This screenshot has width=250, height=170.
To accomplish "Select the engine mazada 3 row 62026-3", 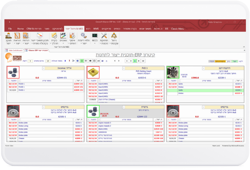I will click(x=125, y=123).
